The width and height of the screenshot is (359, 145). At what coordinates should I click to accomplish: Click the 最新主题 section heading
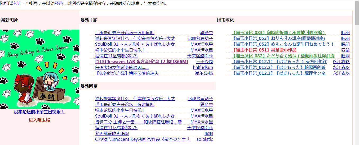[89, 20]
